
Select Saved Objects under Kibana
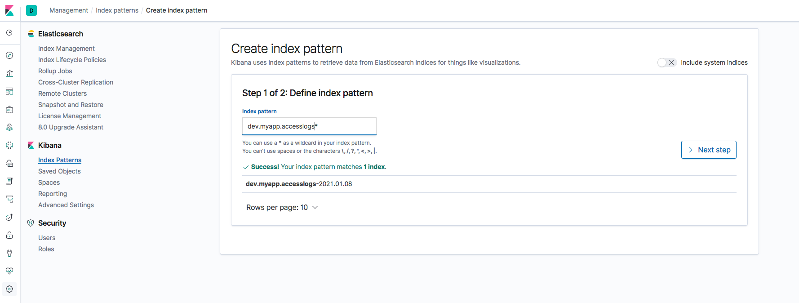(59, 171)
